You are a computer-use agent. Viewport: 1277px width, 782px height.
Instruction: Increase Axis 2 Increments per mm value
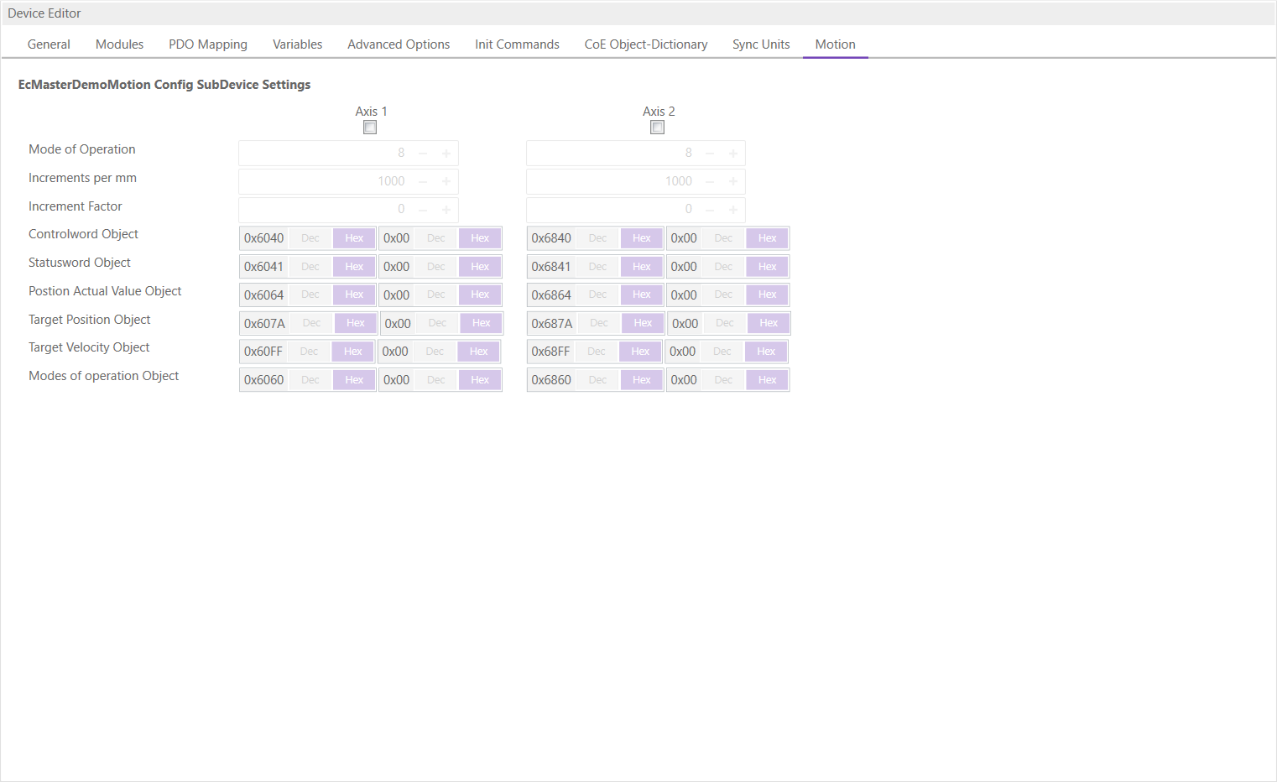(x=733, y=182)
